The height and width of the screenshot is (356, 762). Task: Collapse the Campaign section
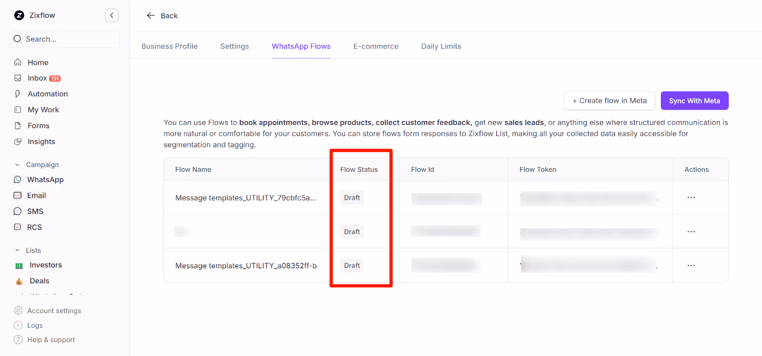(18, 165)
